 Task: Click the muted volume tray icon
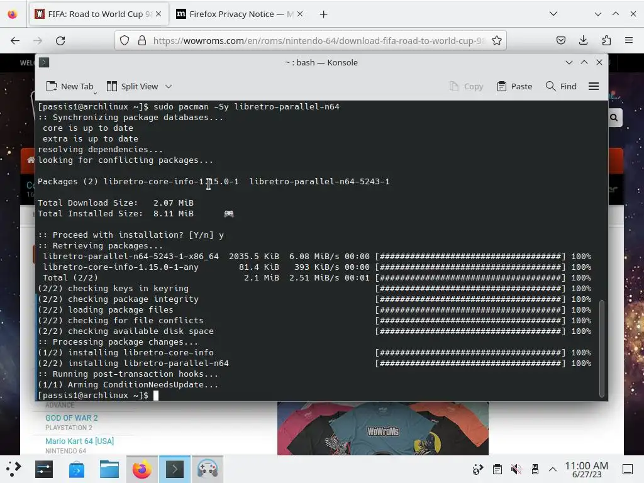[516, 469]
